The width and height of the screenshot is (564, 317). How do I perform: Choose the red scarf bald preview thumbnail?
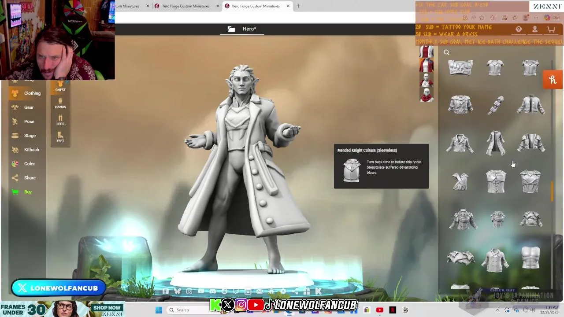[426, 95]
